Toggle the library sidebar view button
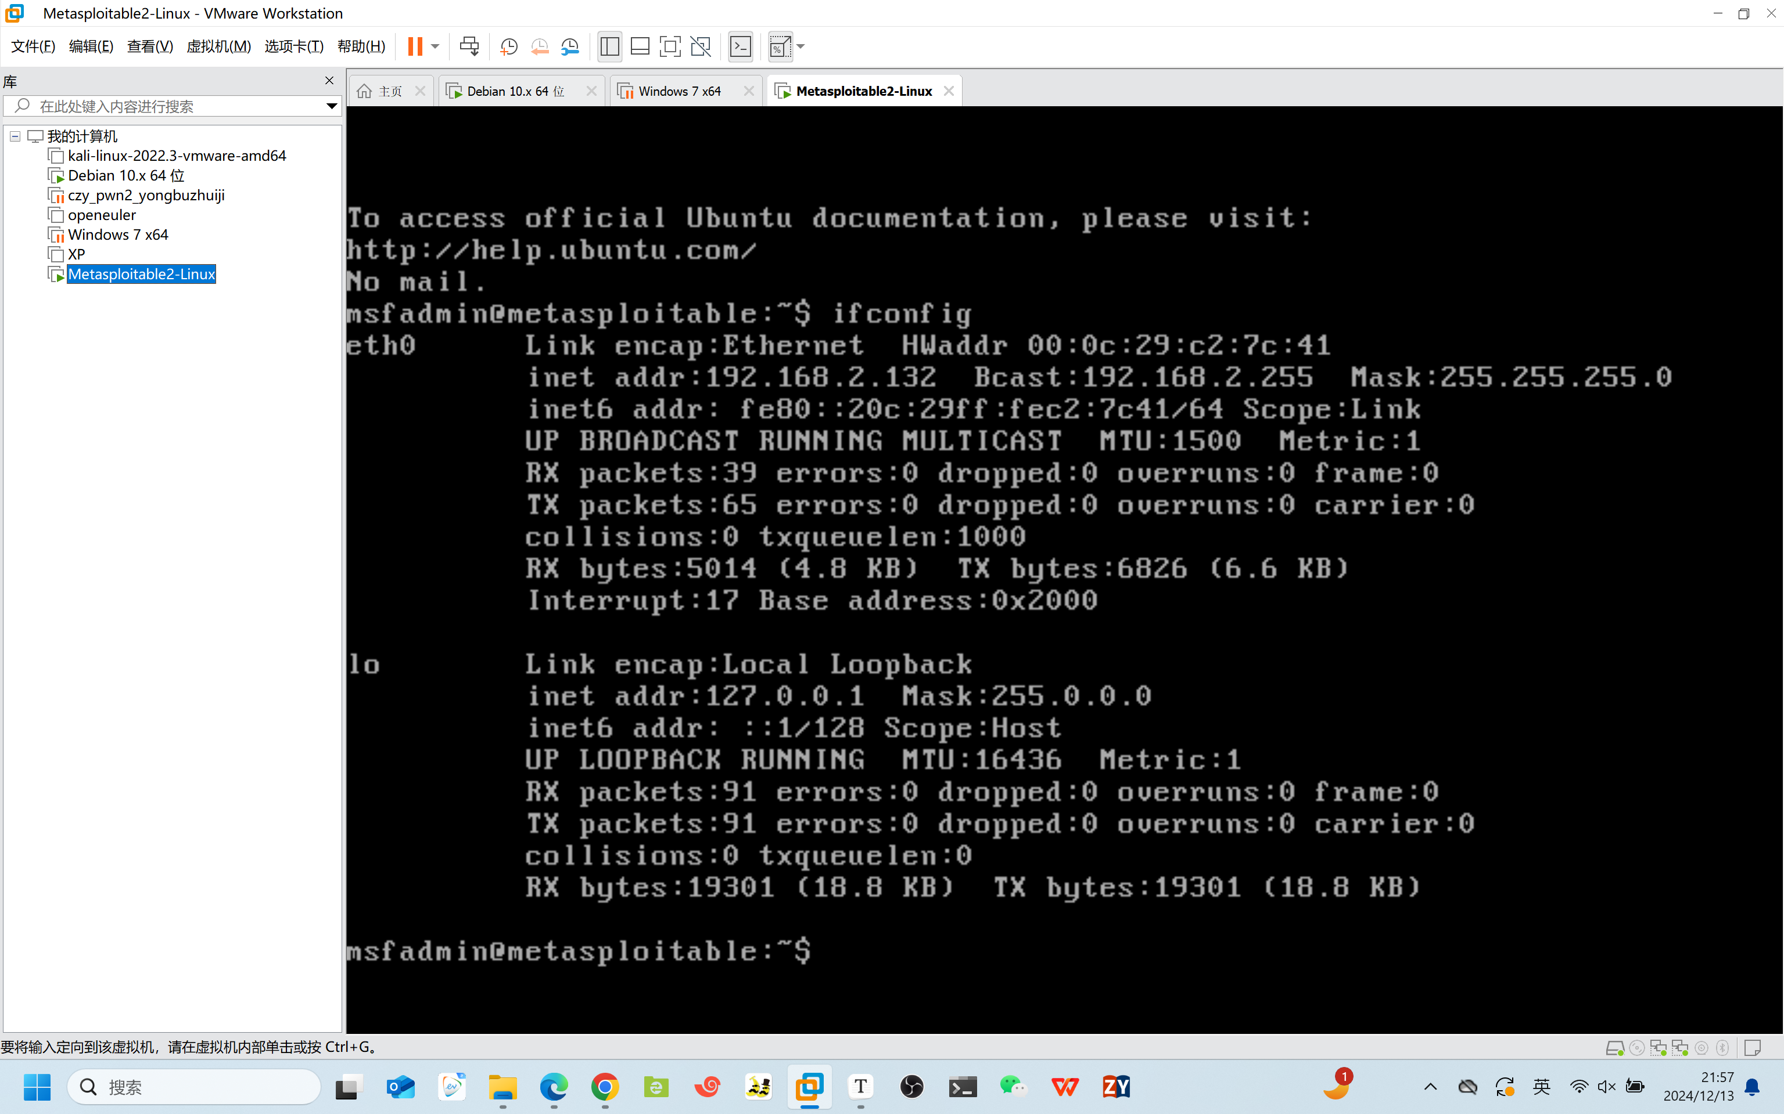1784x1114 pixels. tap(609, 46)
